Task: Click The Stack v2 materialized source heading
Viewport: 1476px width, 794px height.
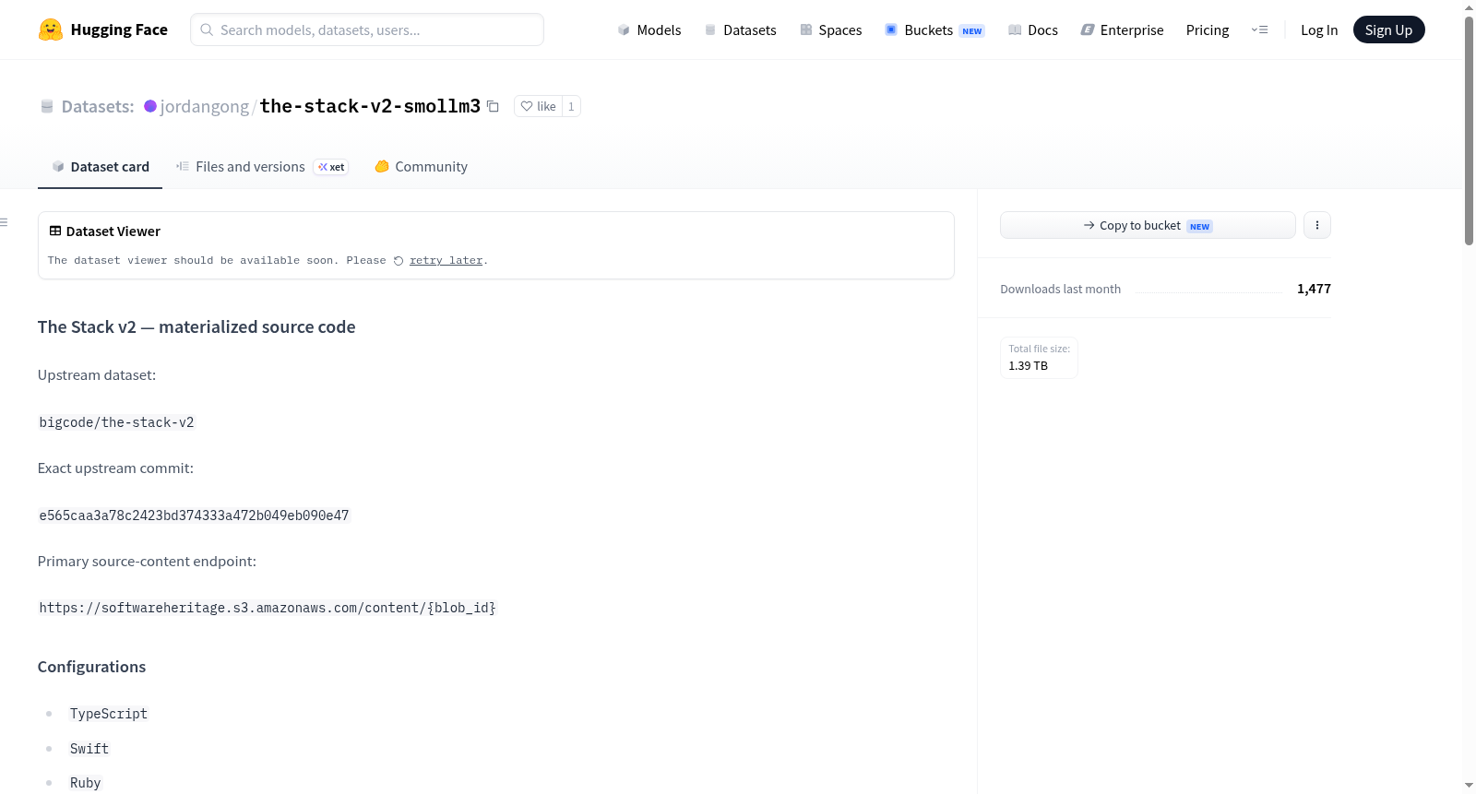Action: [x=196, y=326]
